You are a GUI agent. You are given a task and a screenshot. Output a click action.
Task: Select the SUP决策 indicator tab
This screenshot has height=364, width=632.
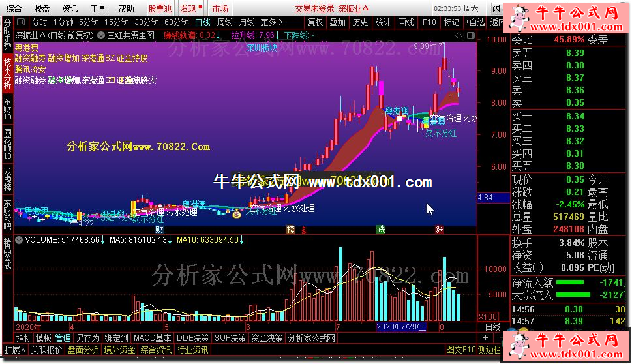coord(230,338)
